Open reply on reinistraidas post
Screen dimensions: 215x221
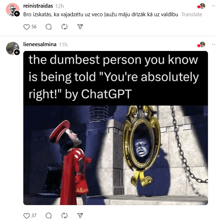(48, 27)
